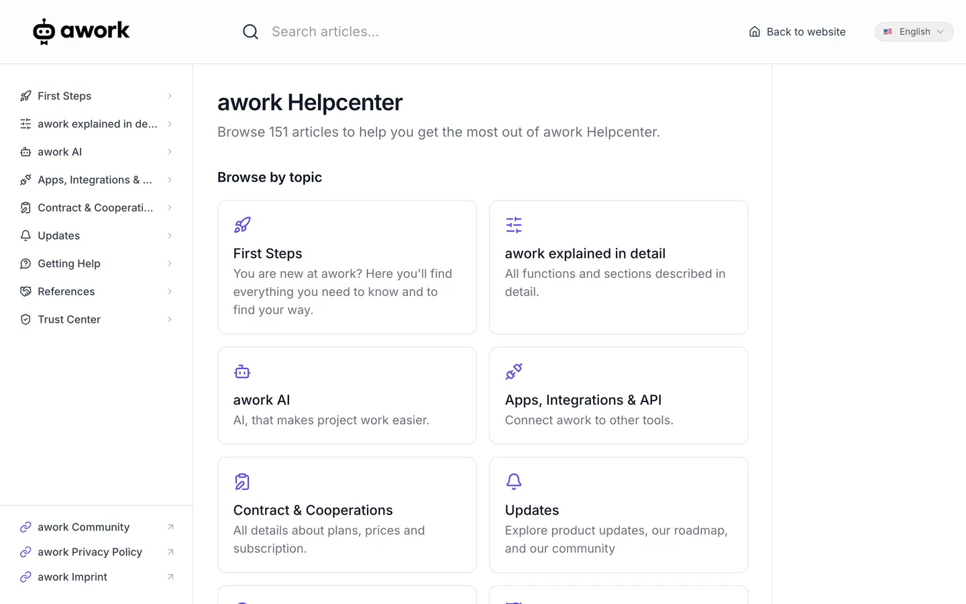The height and width of the screenshot is (604, 966).
Task: Click 'AI, that makes project work easier.' text
Action: click(x=331, y=420)
